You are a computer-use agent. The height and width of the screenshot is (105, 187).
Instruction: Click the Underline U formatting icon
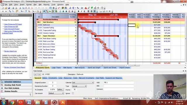coord(84,11)
